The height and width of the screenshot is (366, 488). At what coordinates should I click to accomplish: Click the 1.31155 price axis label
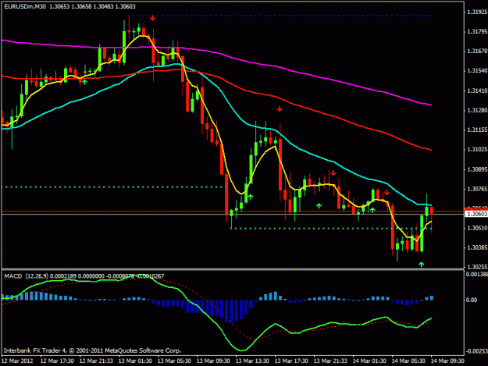[477, 130]
